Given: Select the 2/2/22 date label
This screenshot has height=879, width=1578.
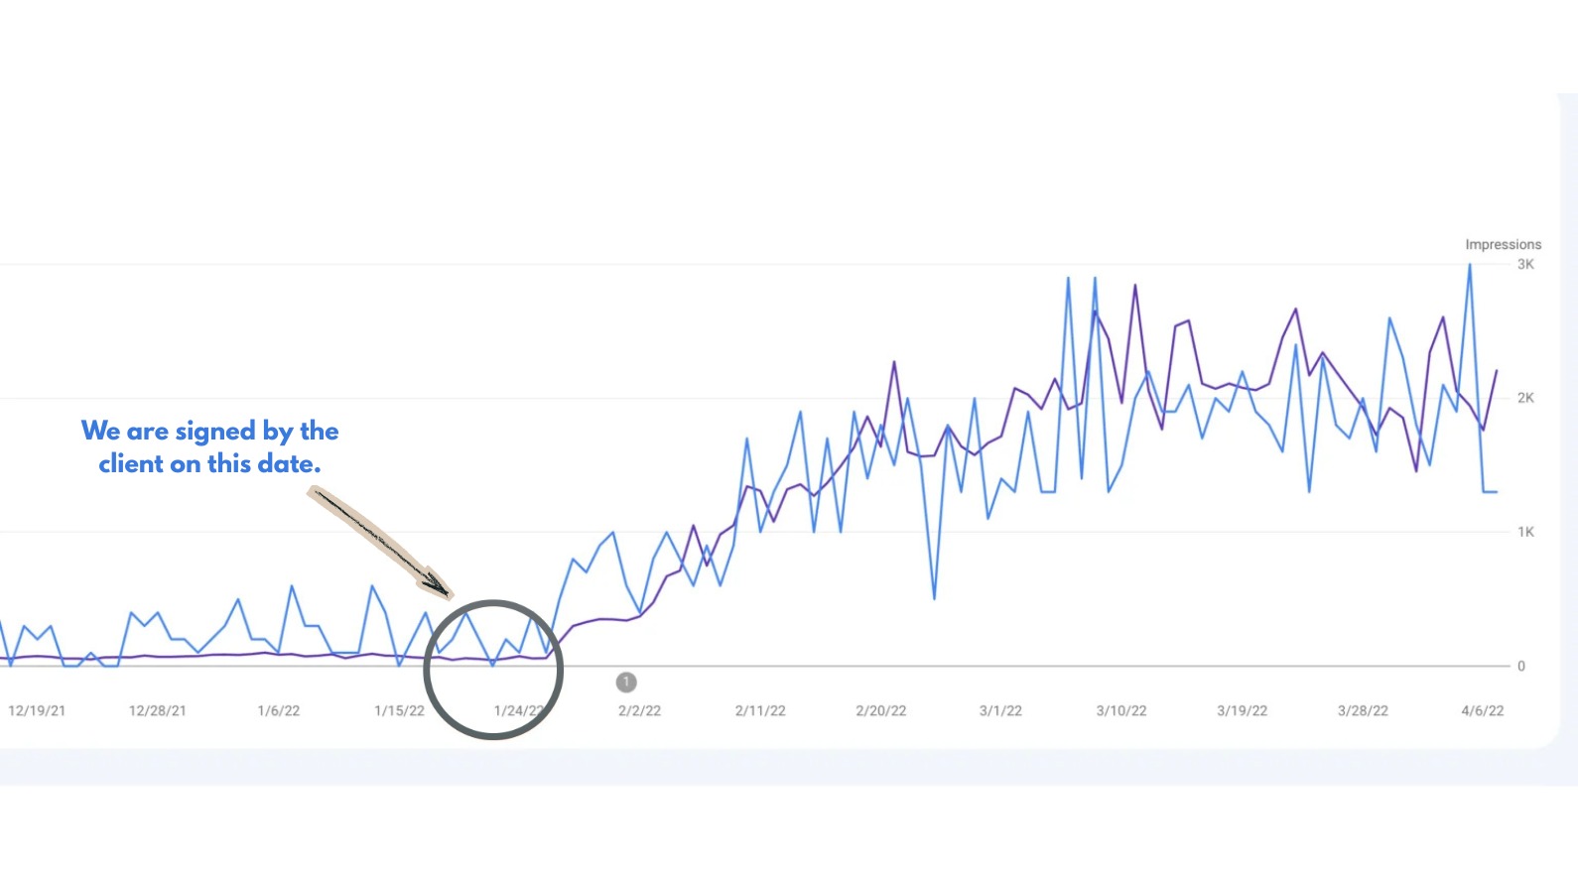Looking at the screenshot, I should pos(639,711).
